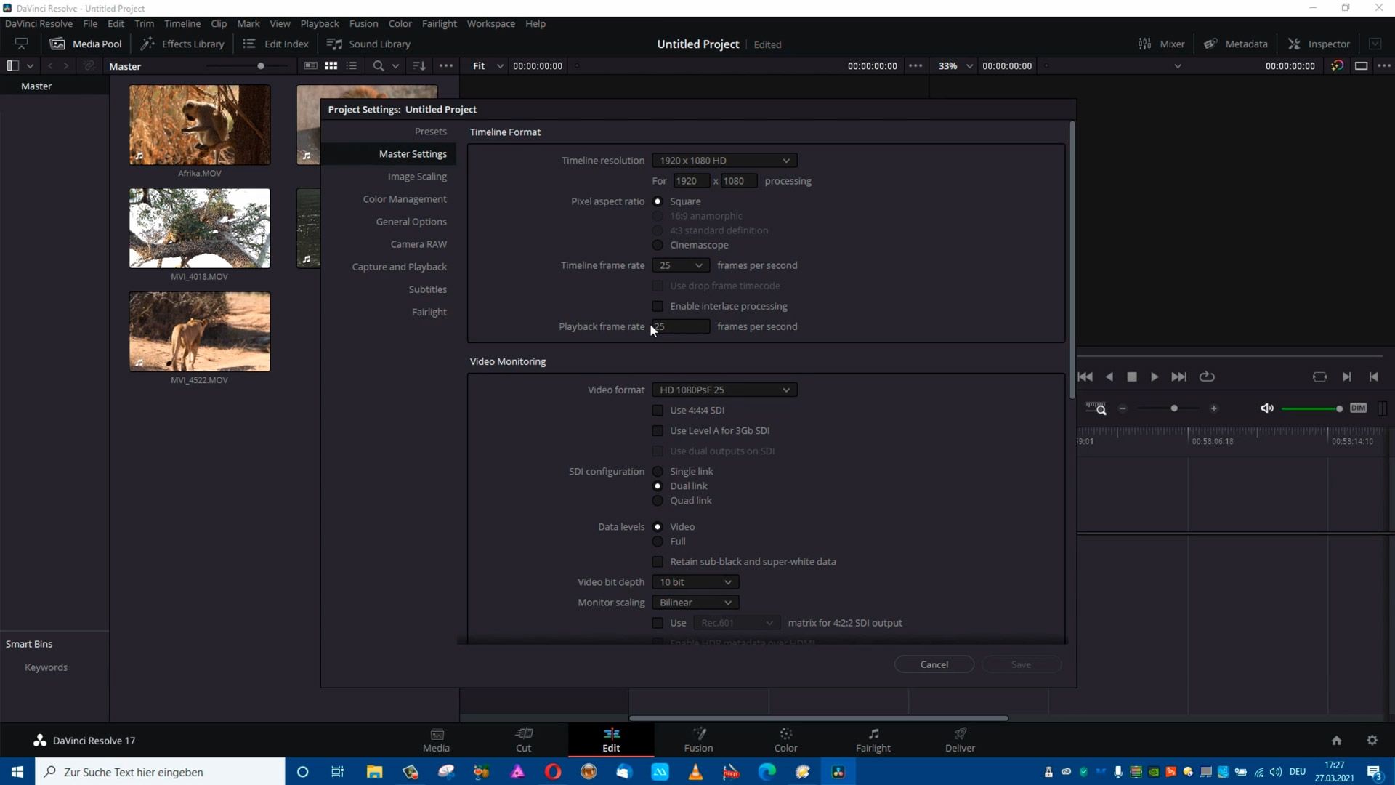Open Timeline frame rate dropdown
This screenshot has width=1395, height=785.
(x=681, y=265)
